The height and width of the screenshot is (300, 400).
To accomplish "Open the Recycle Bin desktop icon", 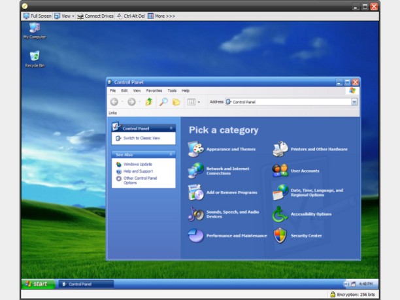I will click(35, 59).
